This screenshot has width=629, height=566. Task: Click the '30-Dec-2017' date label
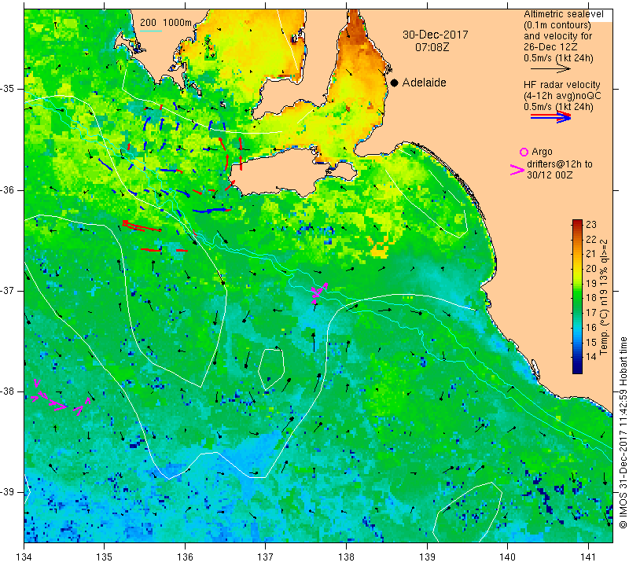pos(436,35)
